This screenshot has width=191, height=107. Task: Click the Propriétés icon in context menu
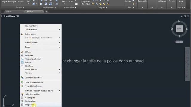coord(22,105)
